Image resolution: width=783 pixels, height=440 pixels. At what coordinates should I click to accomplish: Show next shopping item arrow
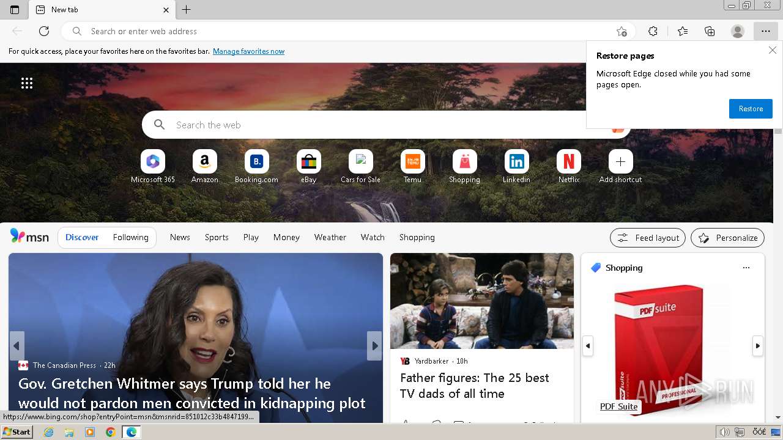(x=757, y=346)
